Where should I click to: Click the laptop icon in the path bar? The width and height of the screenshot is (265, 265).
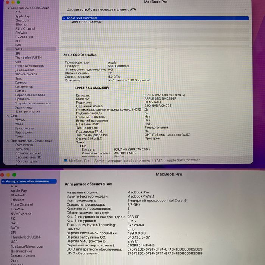click(65, 161)
